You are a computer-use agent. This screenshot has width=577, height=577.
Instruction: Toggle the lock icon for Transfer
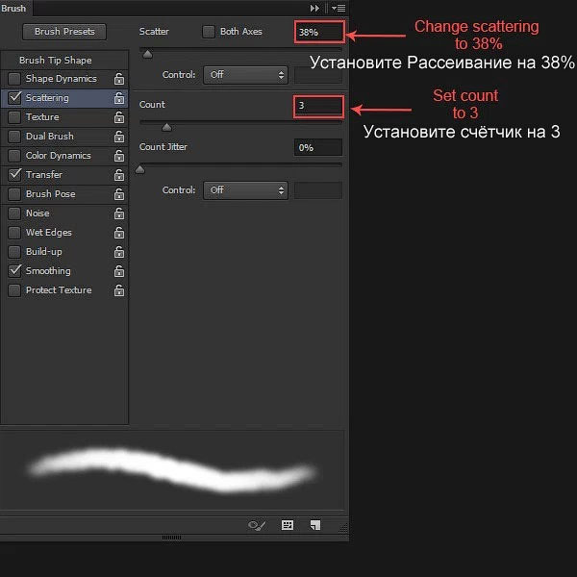pos(119,175)
